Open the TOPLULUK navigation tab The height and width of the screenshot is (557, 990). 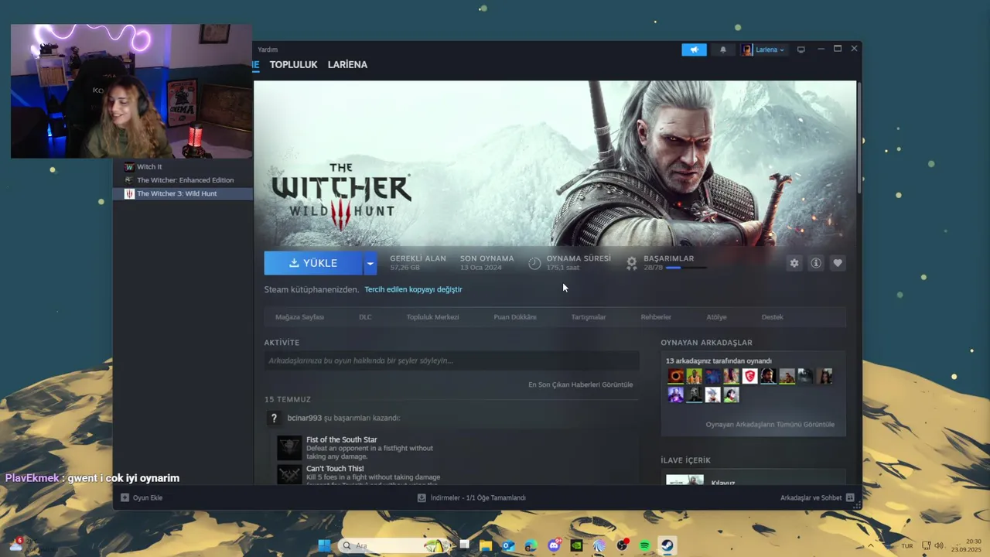pos(293,65)
